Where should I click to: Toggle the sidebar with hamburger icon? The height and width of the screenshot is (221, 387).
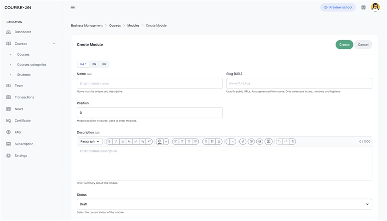click(x=73, y=7)
